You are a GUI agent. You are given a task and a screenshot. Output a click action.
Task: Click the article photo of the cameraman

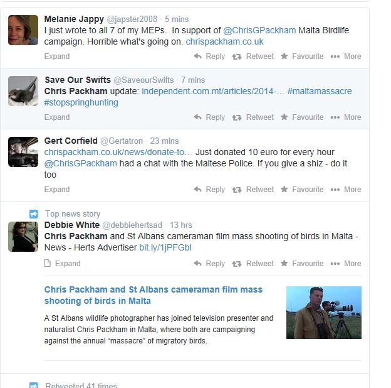pos(323,313)
